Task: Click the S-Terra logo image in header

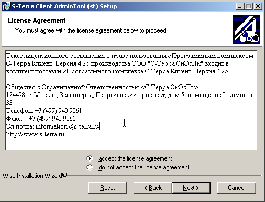Action: coord(247,29)
